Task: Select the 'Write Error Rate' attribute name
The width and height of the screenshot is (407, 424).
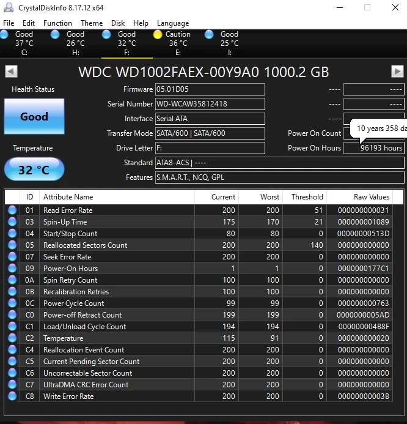Action: tap(68, 396)
